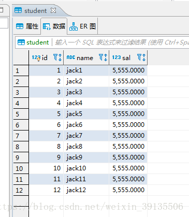Select row number 5 header
This screenshot has height=217, width=189.
(x=21, y=114)
